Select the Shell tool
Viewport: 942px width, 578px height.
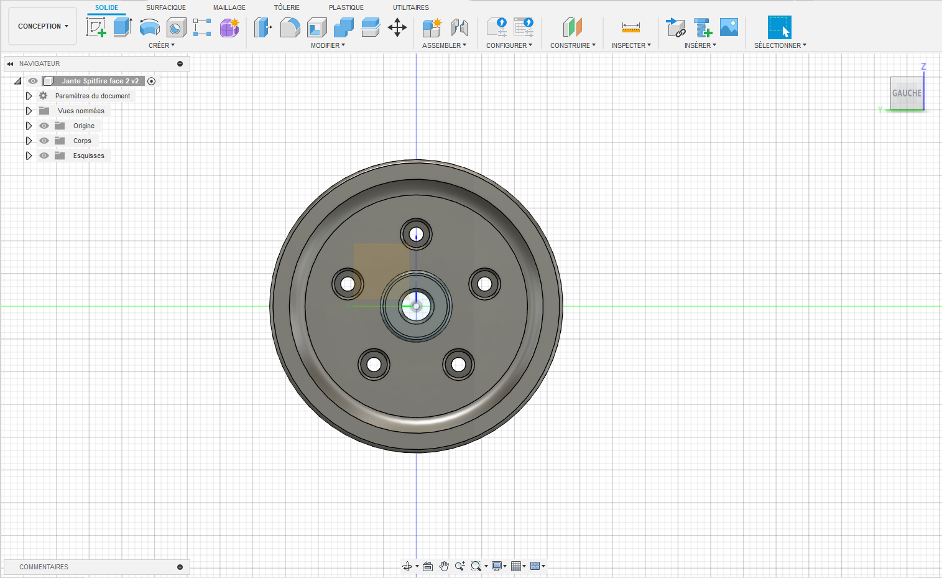point(316,27)
